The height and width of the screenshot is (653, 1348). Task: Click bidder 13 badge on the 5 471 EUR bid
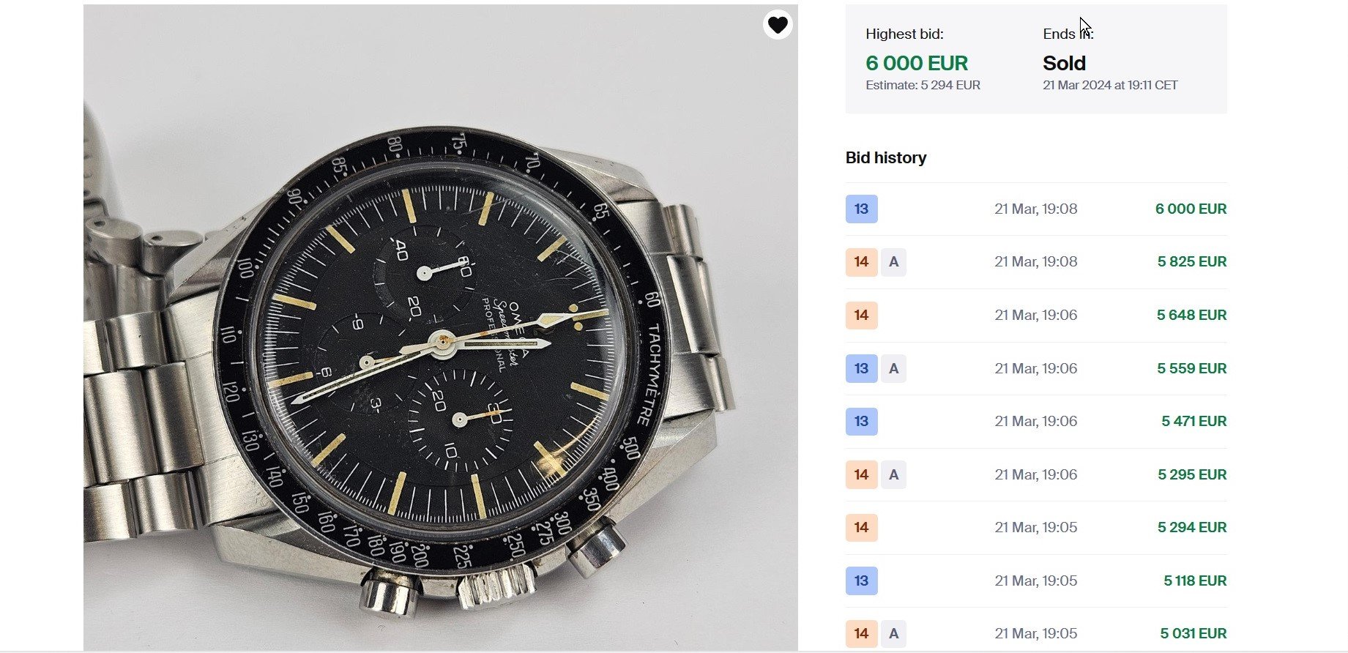(861, 422)
